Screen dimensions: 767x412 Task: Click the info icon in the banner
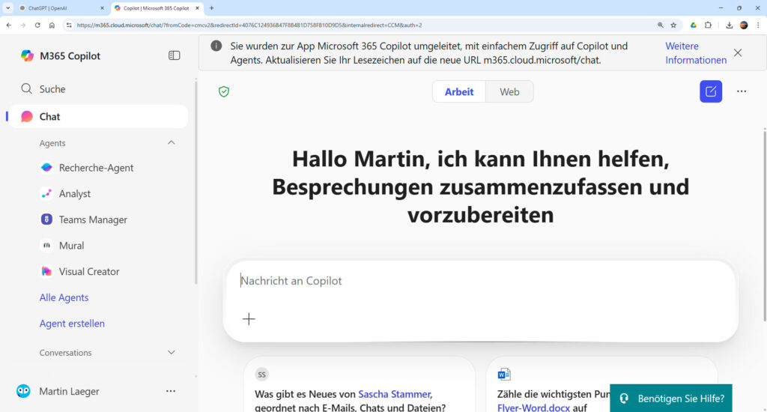tap(216, 46)
